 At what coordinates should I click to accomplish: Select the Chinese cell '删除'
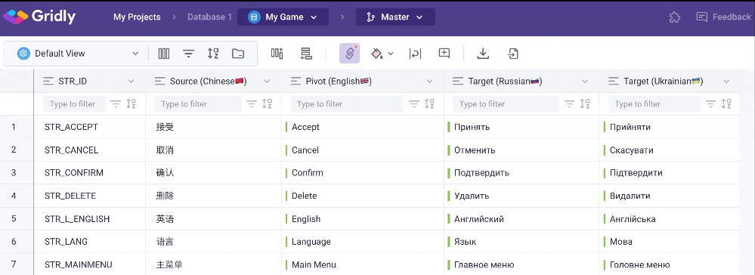coord(214,196)
